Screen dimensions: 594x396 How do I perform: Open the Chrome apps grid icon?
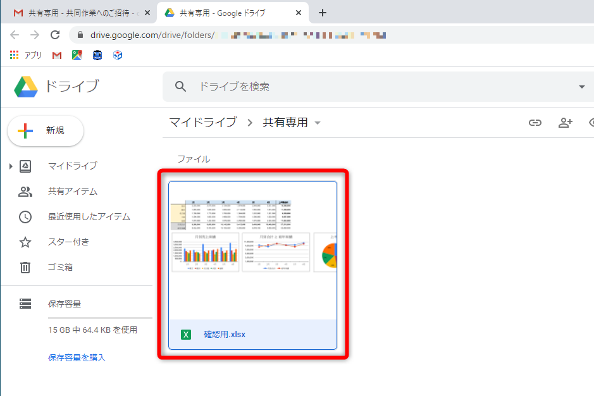click(13, 54)
